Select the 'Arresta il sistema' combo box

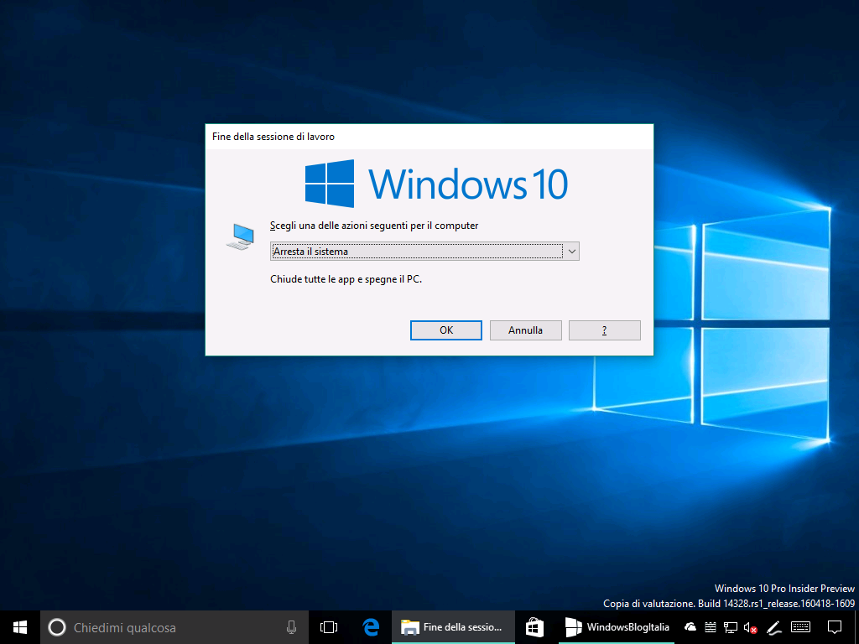pos(424,252)
